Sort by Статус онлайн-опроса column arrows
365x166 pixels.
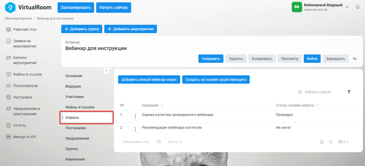tap(317, 105)
